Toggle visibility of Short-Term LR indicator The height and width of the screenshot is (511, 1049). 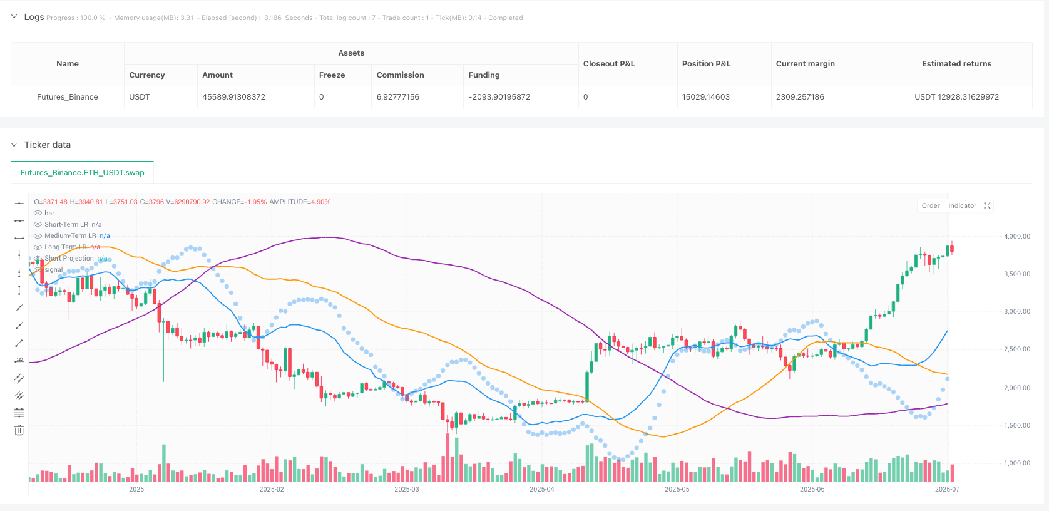coord(38,225)
